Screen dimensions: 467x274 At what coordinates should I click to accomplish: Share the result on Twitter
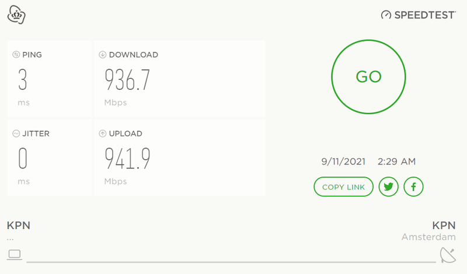tap(388, 187)
